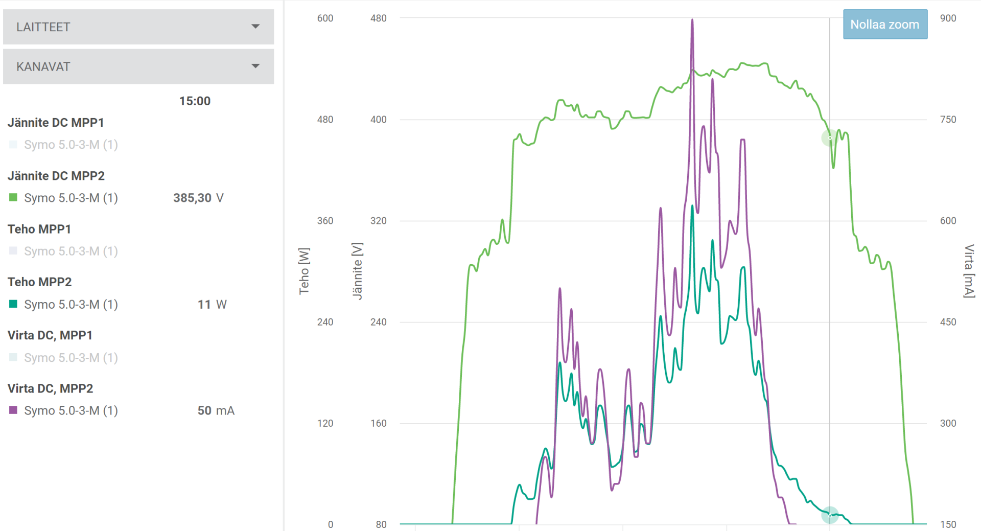Screen dimensions: 981x531
Task: Toggle green Jännite DC MPP2 square marker
Action: (x=13, y=198)
